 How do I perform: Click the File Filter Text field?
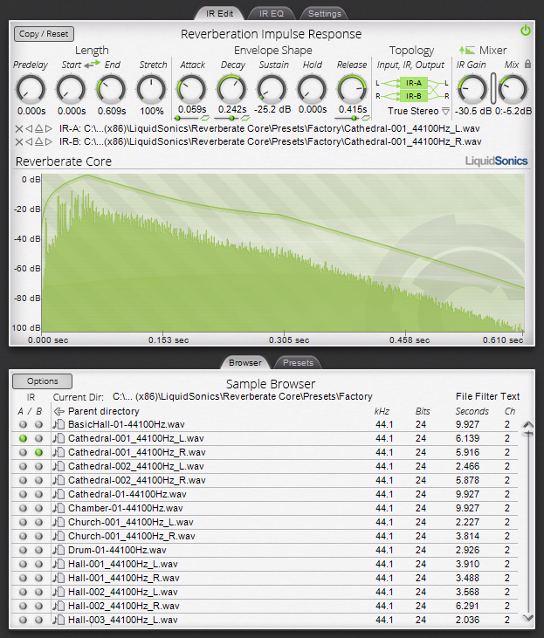coord(487,396)
